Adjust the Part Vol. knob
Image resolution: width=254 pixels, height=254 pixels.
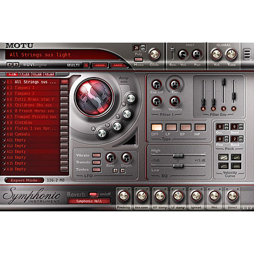(183, 54)
